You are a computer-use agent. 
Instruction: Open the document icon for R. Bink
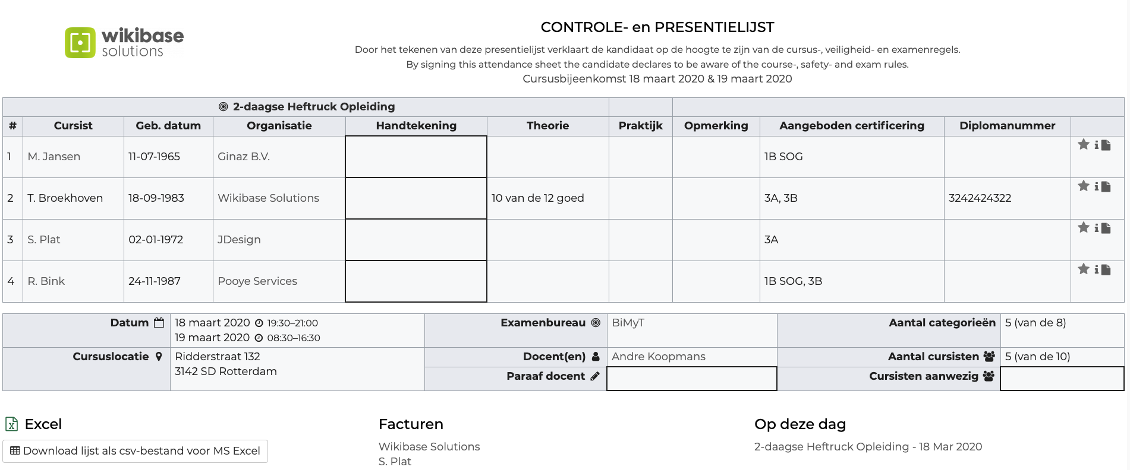[x=1106, y=269]
